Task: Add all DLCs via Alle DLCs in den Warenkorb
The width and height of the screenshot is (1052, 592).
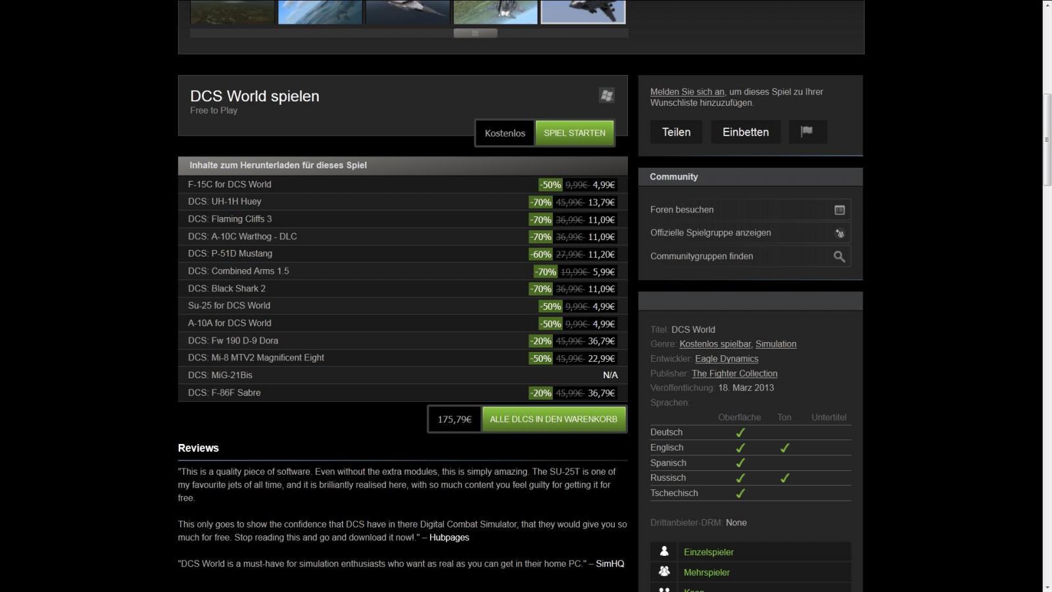Action: tap(554, 419)
